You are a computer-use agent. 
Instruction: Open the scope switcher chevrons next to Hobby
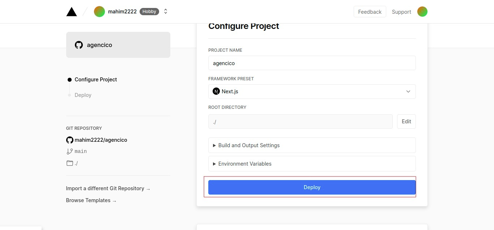(166, 12)
